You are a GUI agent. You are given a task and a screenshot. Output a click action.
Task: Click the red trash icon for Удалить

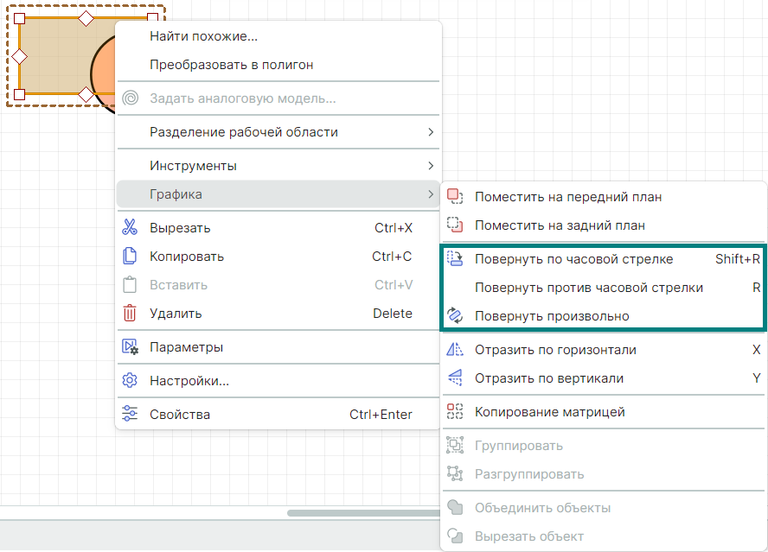(130, 314)
